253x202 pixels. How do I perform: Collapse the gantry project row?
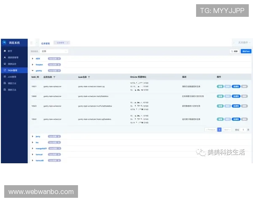(x=32, y=71)
